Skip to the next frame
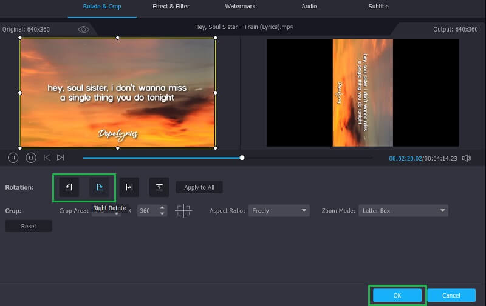 (x=61, y=158)
